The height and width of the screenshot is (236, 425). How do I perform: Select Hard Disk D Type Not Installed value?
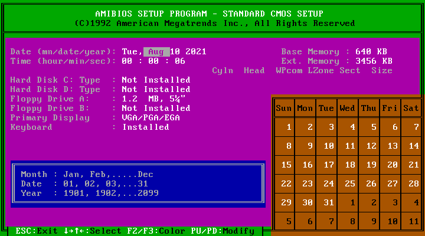[x=156, y=90]
